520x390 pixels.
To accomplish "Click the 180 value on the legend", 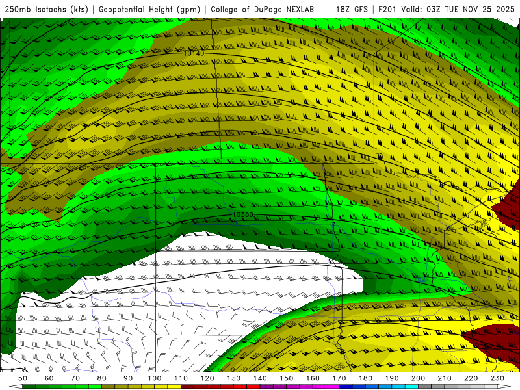I will (365, 378).
